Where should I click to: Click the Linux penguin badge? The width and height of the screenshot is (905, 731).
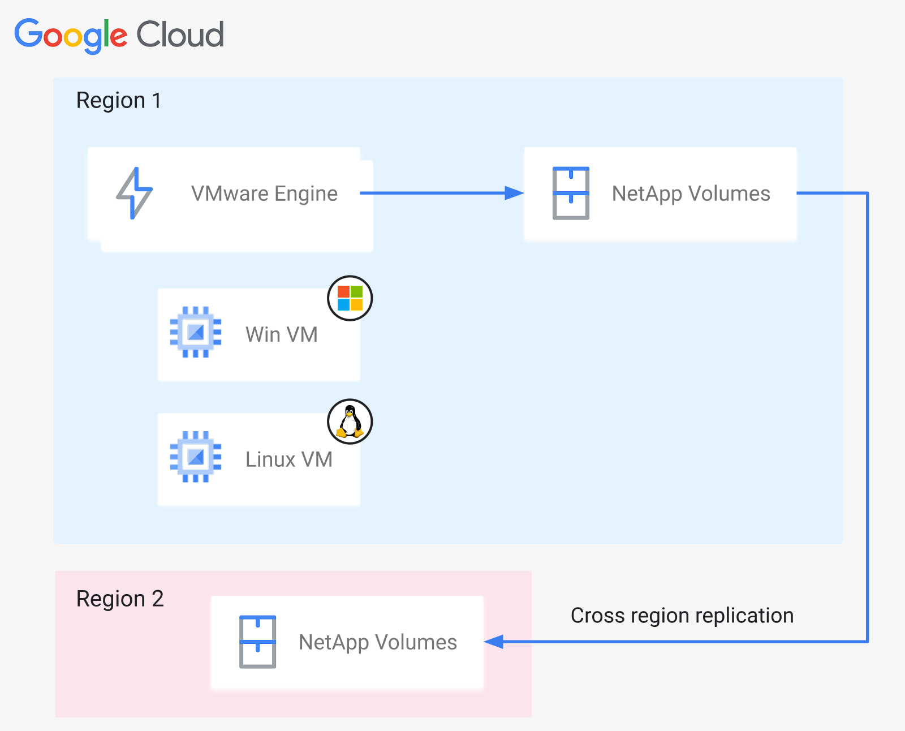(350, 422)
